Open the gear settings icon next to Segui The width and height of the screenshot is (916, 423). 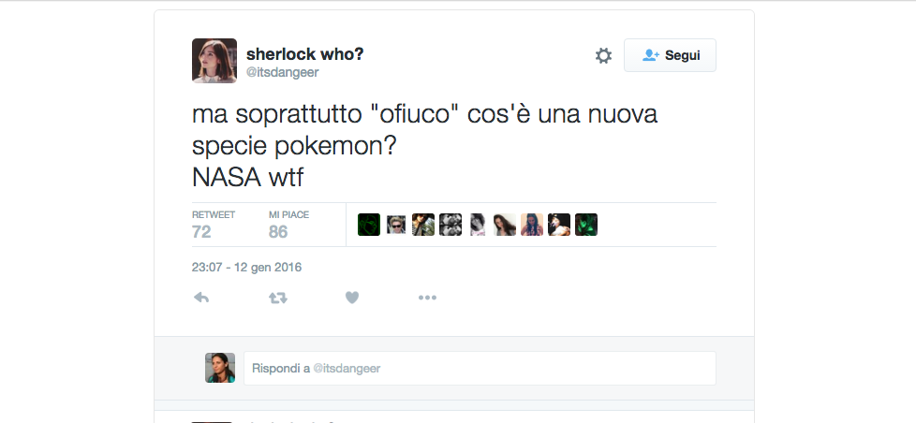coord(603,56)
